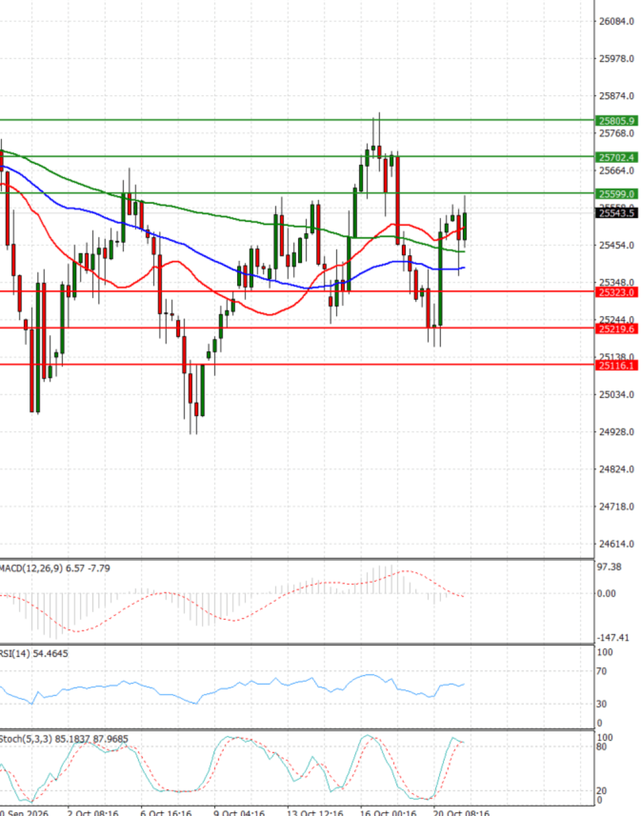Click the MACD zero level 0.00
The width and height of the screenshot is (641, 816).
click(606, 594)
